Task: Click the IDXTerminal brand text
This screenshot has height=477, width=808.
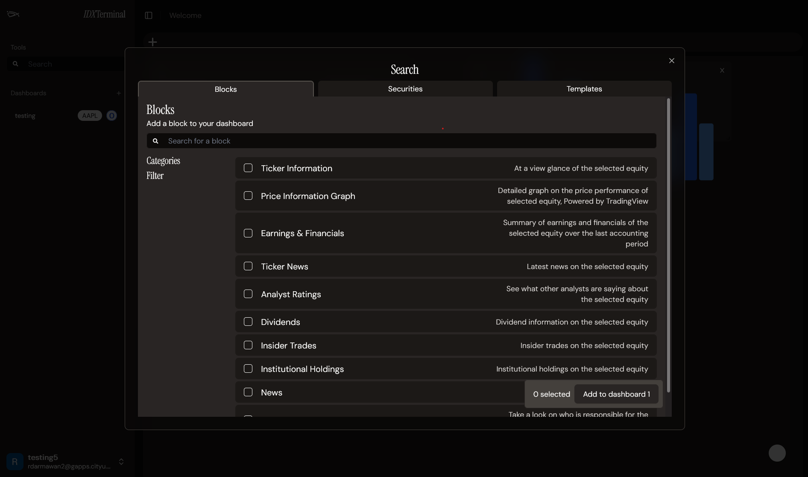Action: point(104,14)
